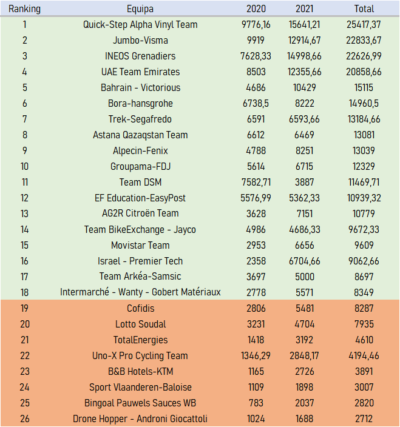Image resolution: width=400 pixels, height=427 pixels.
Task: Click the Total column header
Action: [x=364, y=9]
